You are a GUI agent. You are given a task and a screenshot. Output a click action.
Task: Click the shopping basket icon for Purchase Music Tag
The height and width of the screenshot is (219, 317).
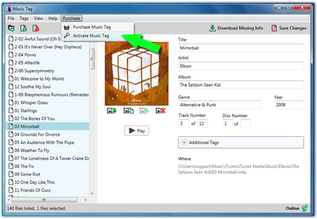pyautogui.click(x=66, y=27)
